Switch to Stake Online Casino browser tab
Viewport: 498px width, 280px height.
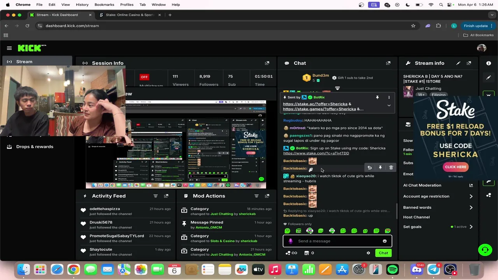click(x=130, y=15)
